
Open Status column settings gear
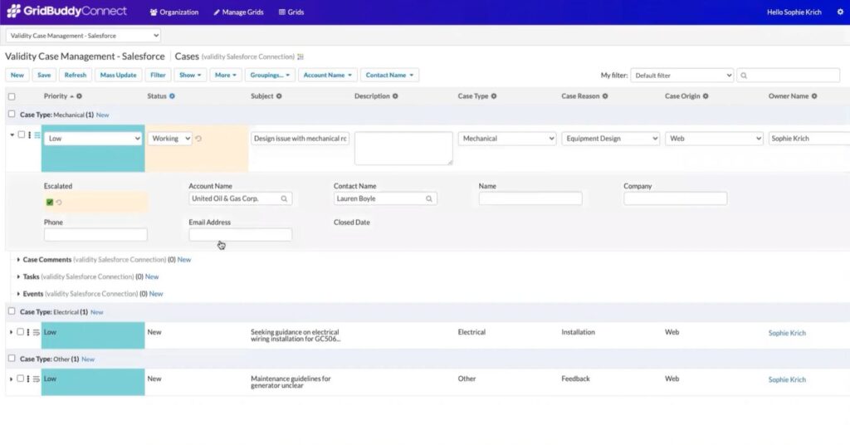(172, 96)
